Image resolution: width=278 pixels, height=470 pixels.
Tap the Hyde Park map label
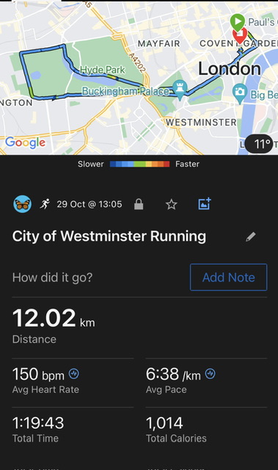click(x=103, y=70)
